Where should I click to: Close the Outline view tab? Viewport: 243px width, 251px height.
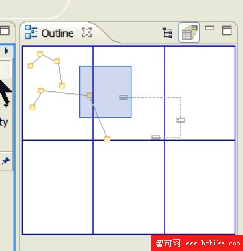point(86,32)
